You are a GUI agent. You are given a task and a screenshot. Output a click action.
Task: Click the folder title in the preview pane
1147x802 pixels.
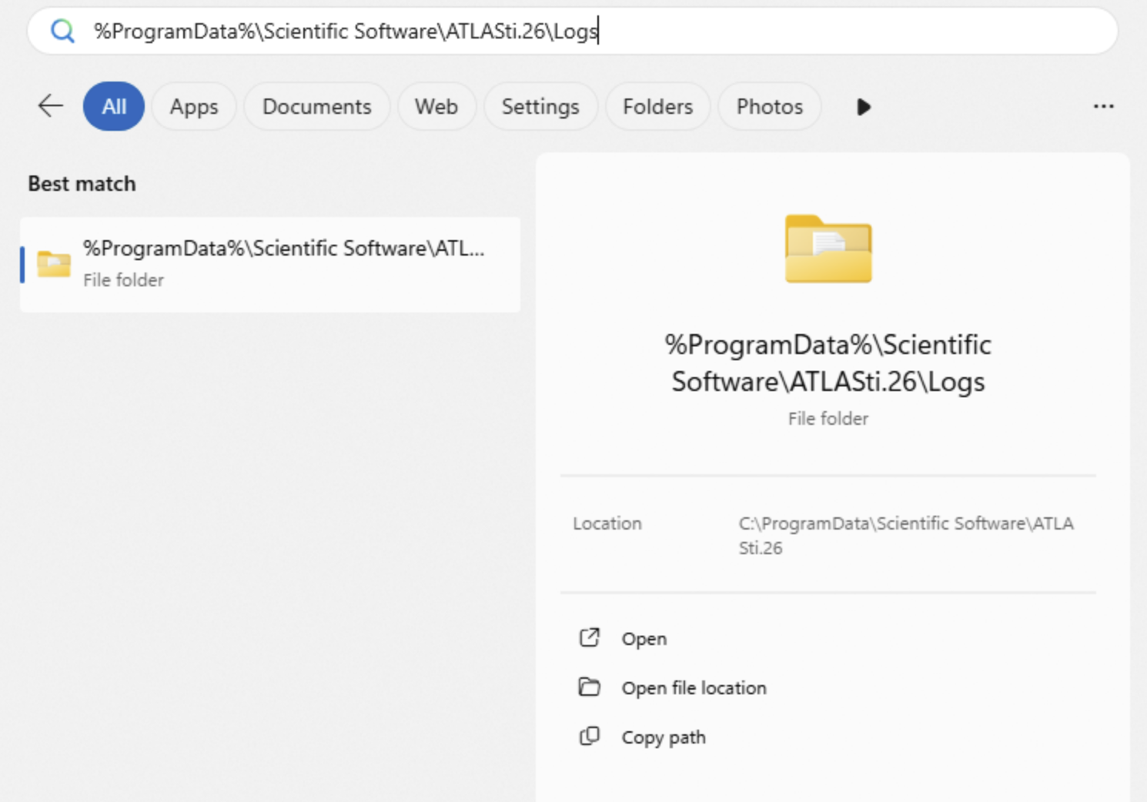(x=828, y=363)
